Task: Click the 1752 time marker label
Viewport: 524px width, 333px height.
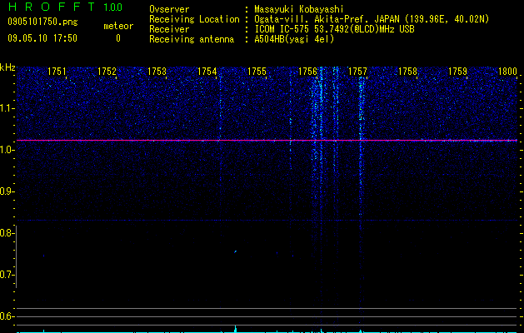Action: (107, 72)
